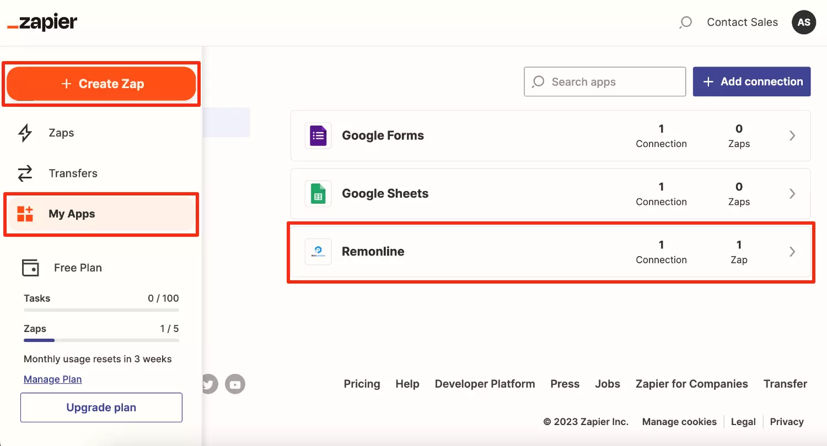Open Zapier for Companies footer link
Screen dimensions: 827x446
click(x=691, y=384)
